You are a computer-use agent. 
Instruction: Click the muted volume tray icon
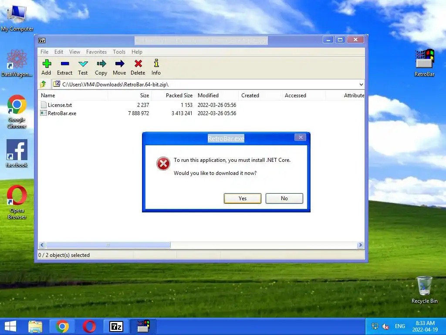(x=385, y=326)
